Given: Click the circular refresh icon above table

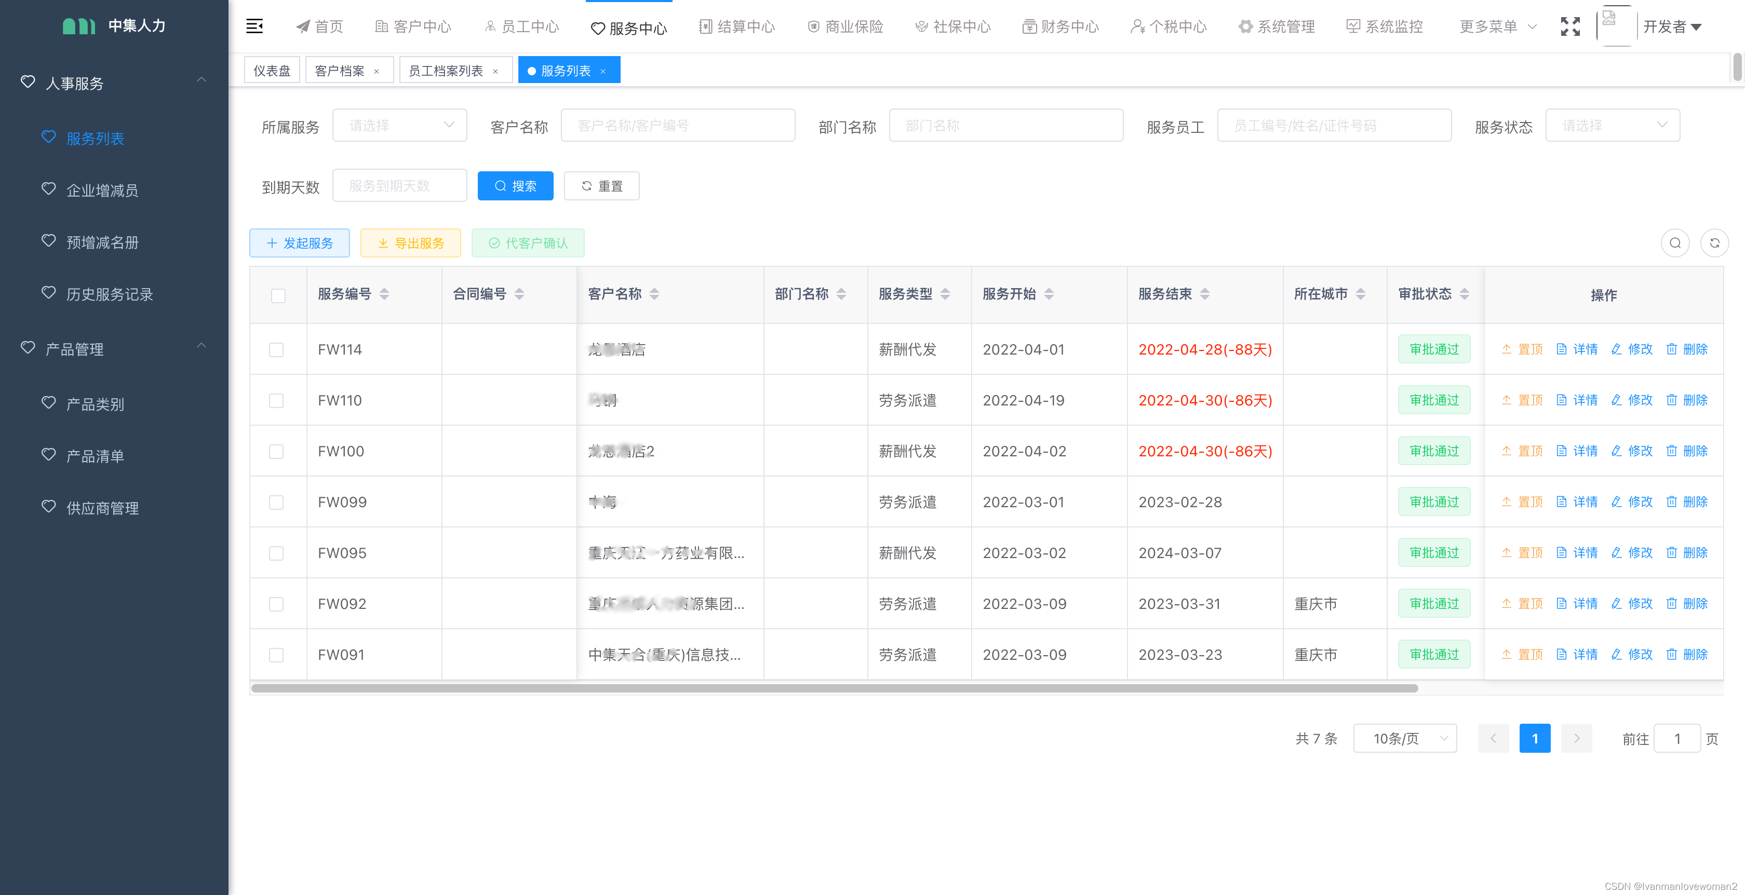Looking at the screenshot, I should (1714, 243).
